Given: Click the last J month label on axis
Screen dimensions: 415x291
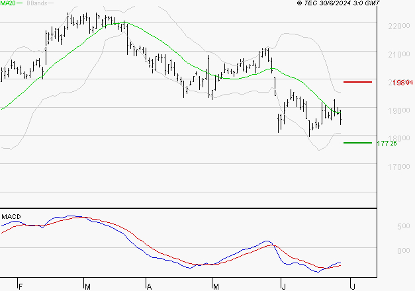Looking at the screenshot, I should (x=353, y=286).
